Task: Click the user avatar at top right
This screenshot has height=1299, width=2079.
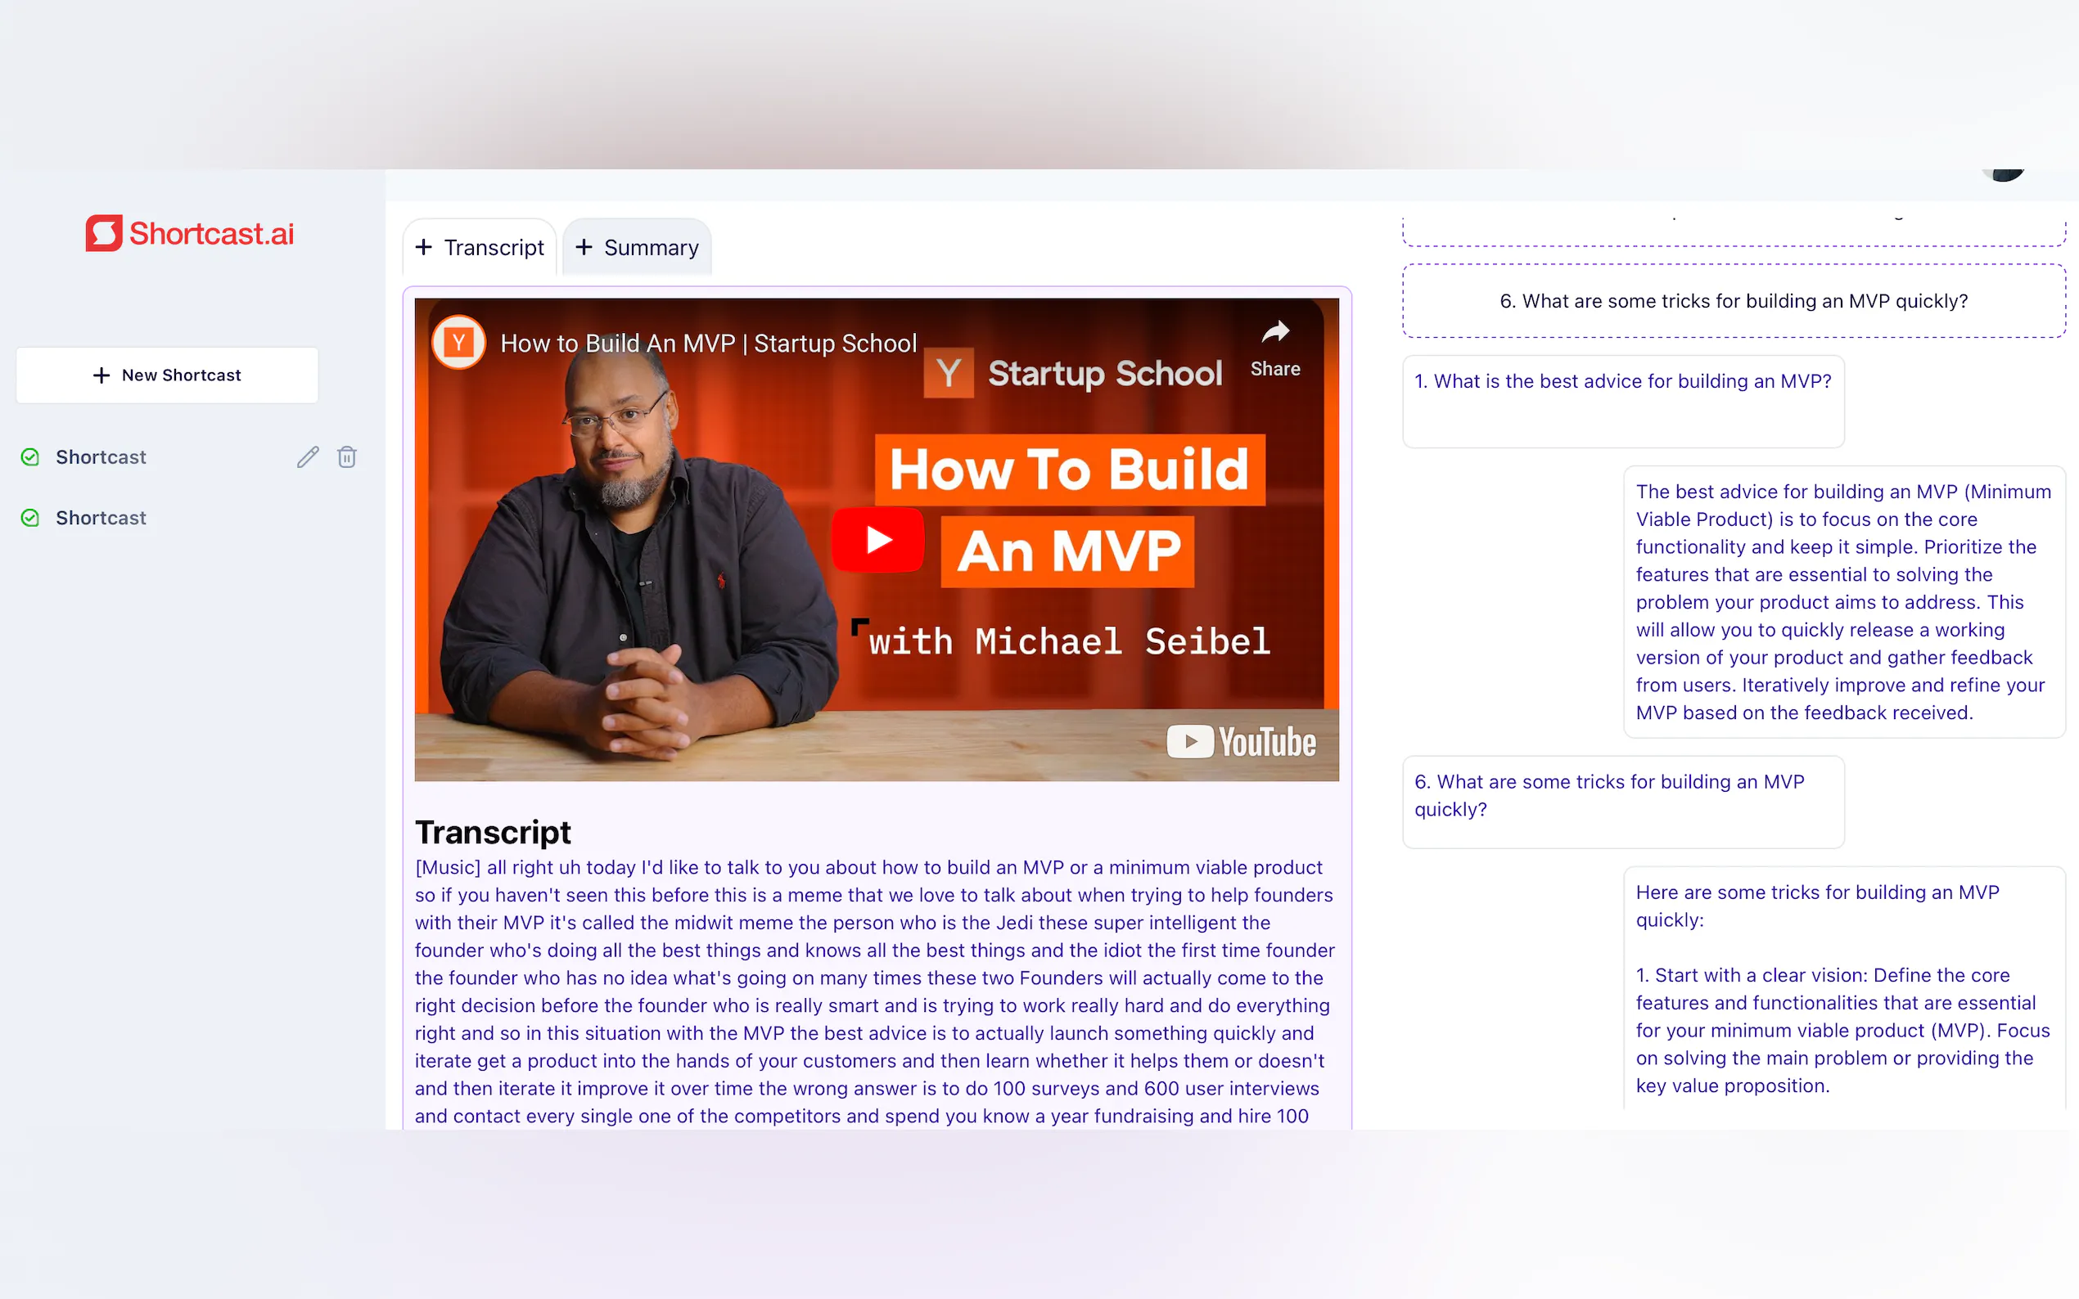Action: 2004,174
